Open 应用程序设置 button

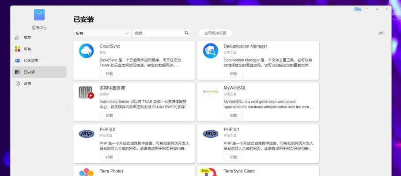(215, 33)
